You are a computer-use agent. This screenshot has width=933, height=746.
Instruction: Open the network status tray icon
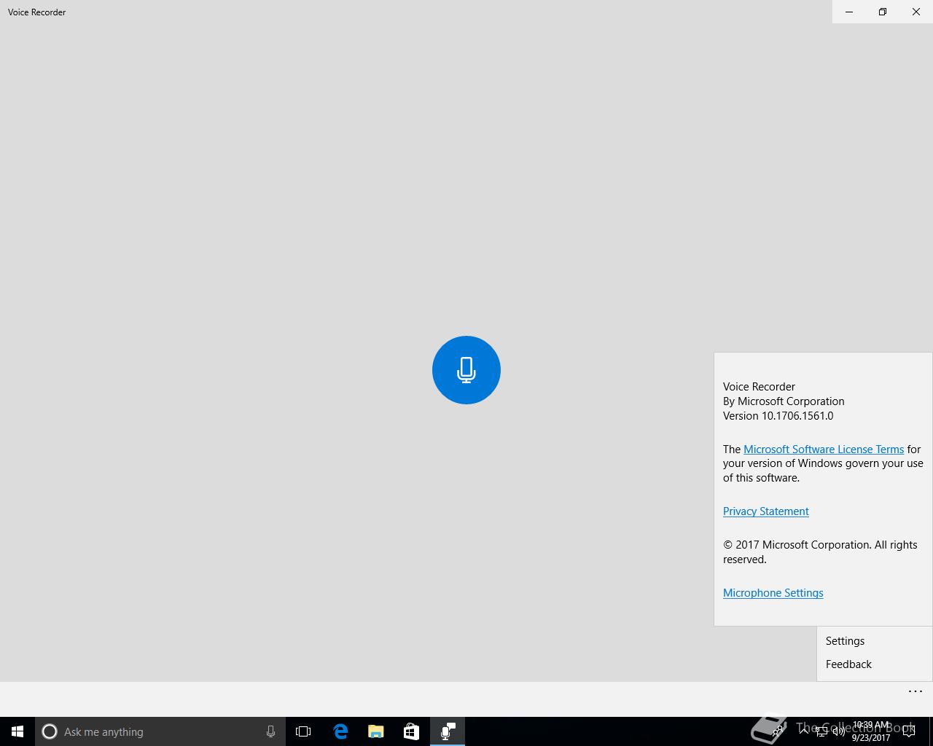pyautogui.click(x=821, y=731)
